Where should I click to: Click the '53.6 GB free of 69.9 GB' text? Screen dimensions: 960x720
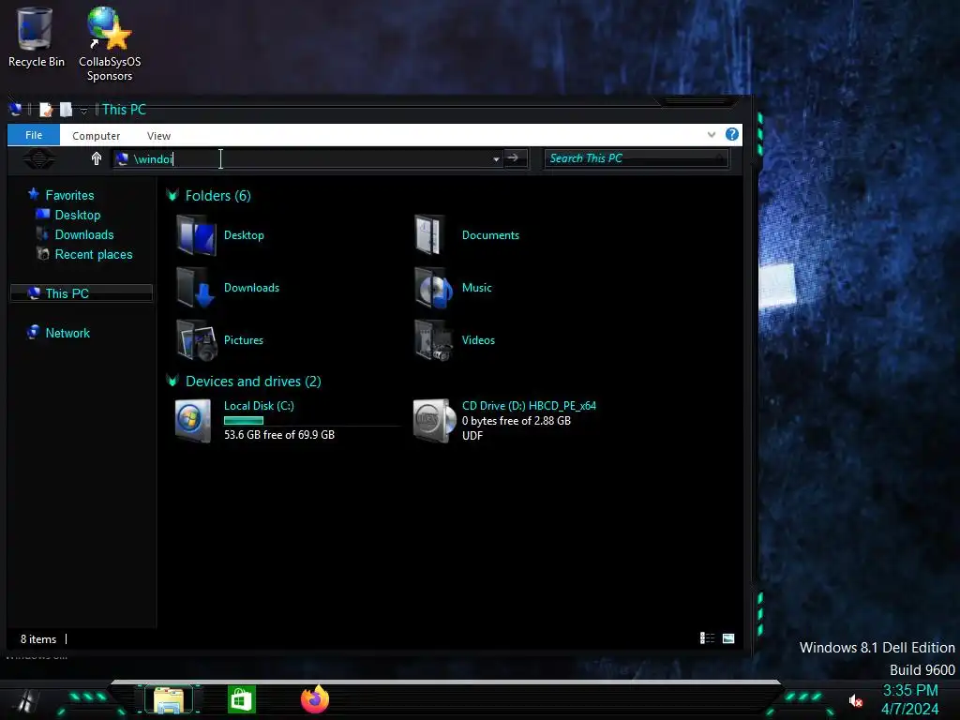point(279,435)
